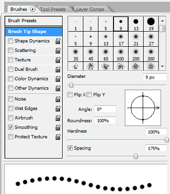The height and width of the screenshot is (194, 170).
Task: Enable the Airbrush checkbox
Action: (10, 118)
